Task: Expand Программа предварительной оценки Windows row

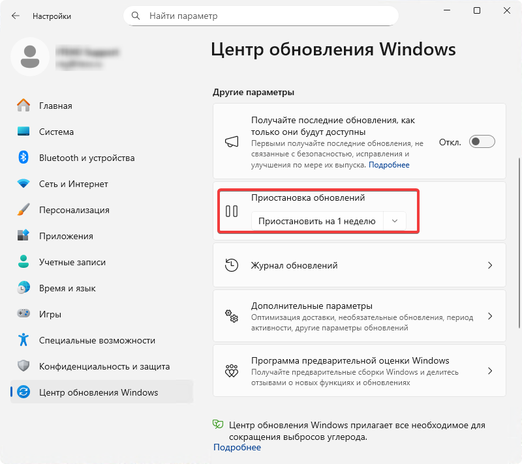Action: pyautogui.click(x=491, y=371)
